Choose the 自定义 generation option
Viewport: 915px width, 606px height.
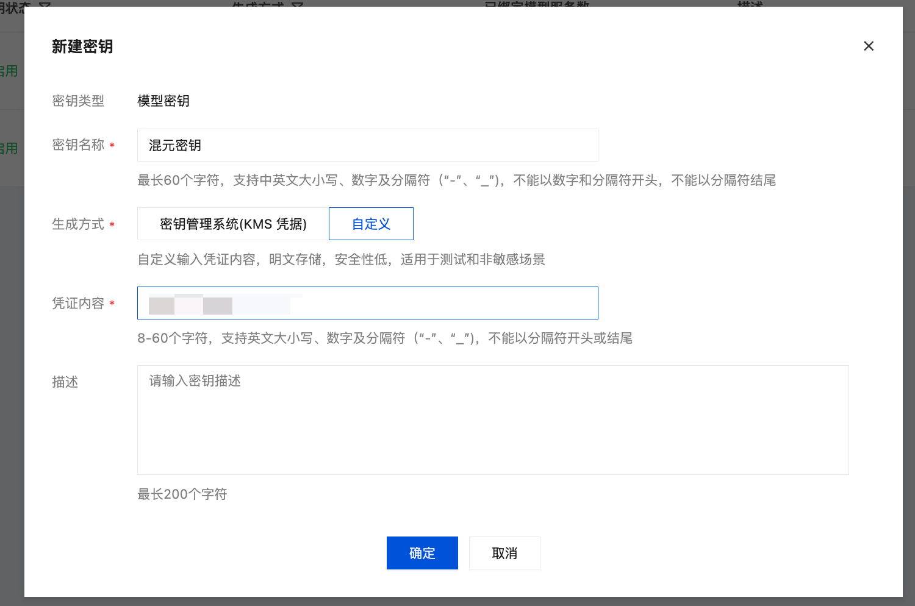(x=371, y=224)
